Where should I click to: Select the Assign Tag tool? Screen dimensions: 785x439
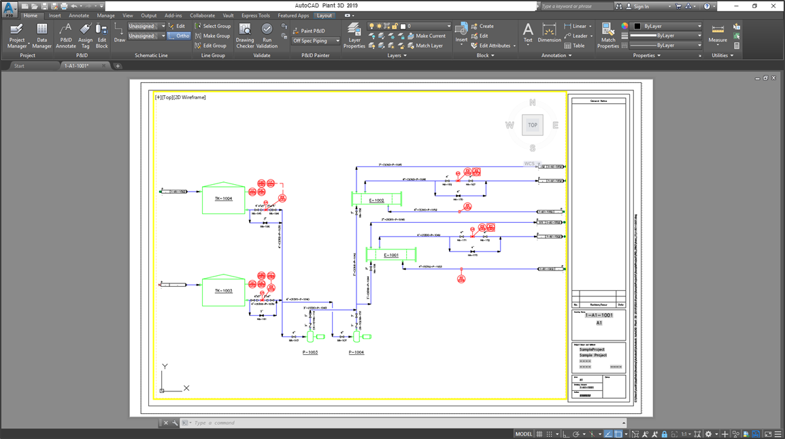point(85,35)
